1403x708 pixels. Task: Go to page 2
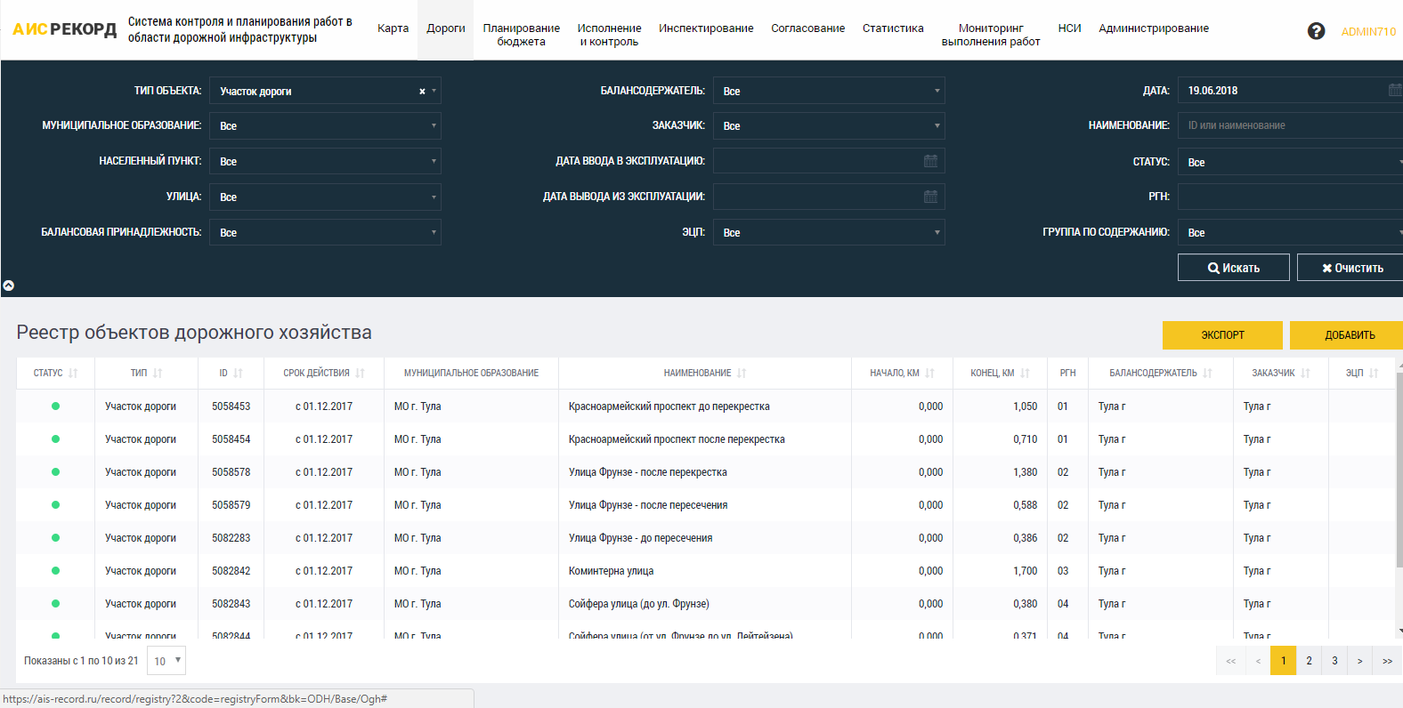pyautogui.click(x=1309, y=661)
